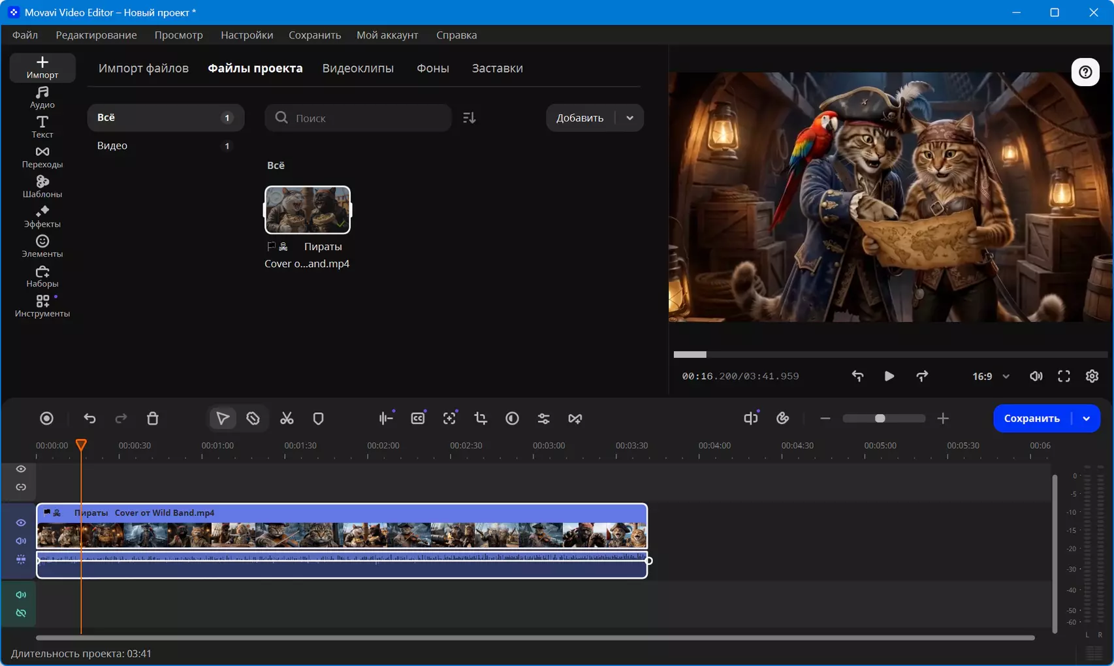Mute the bottom audio track
The width and height of the screenshot is (1114, 666).
pos(21,595)
